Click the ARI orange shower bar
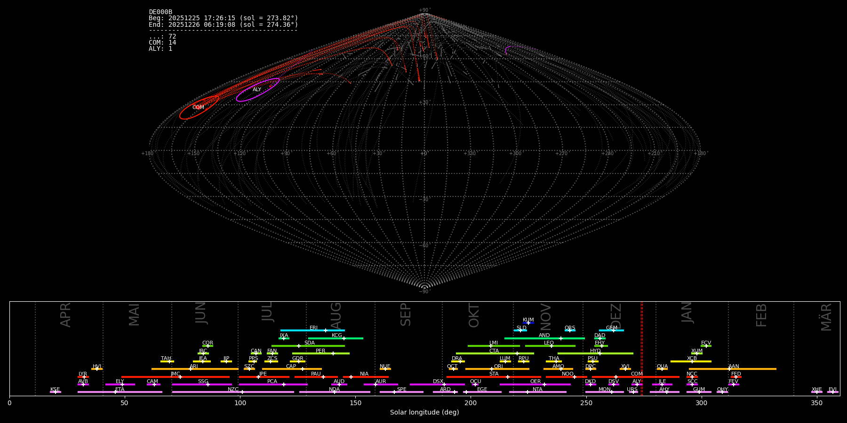The image size is (847, 423). click(195, 369)
